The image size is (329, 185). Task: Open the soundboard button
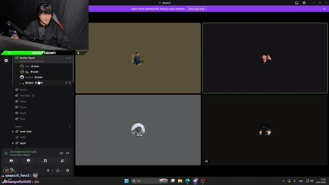62,161
